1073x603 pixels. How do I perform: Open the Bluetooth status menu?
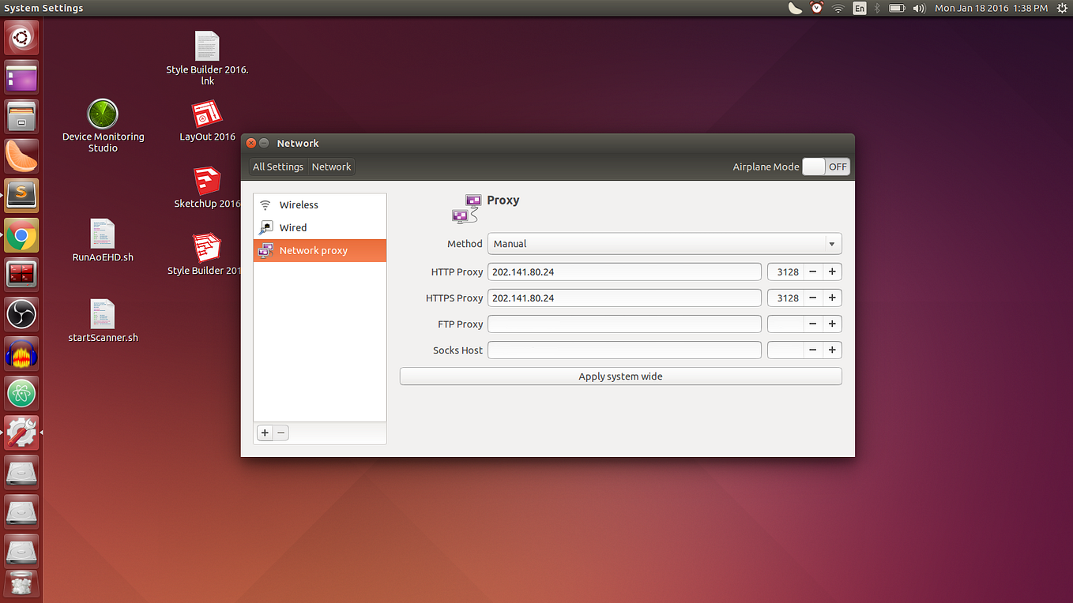pyautogui.click(x=876, y=8)
